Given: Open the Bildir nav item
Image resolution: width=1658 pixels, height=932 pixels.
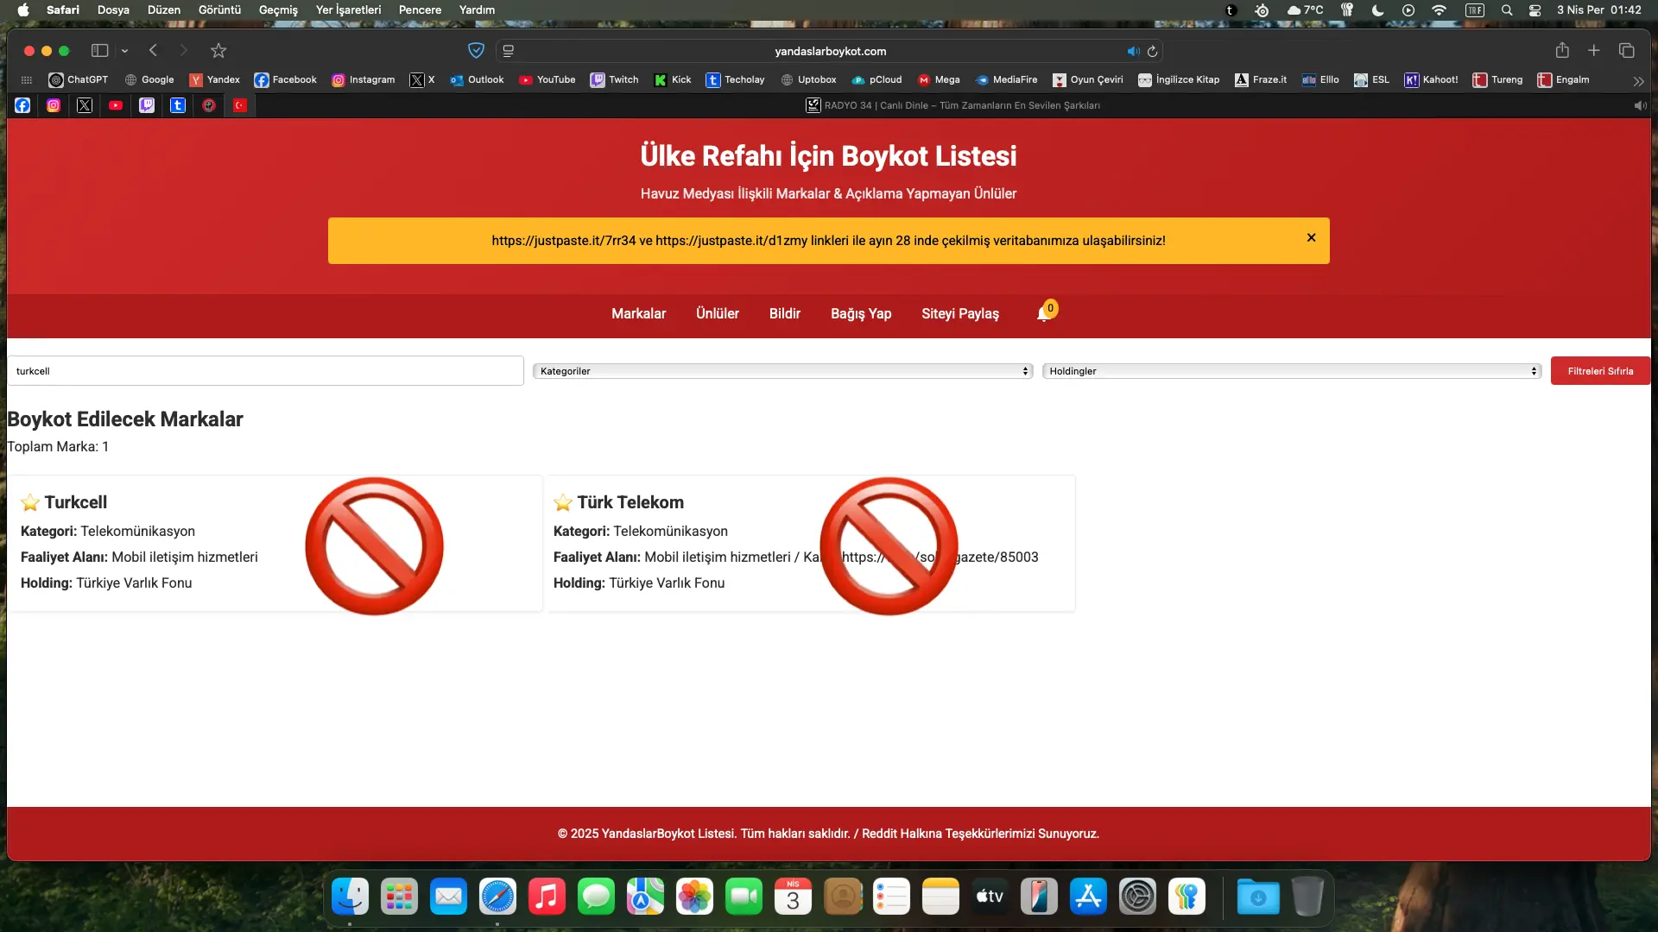Looking at the screenshot, I should point(784,313).
